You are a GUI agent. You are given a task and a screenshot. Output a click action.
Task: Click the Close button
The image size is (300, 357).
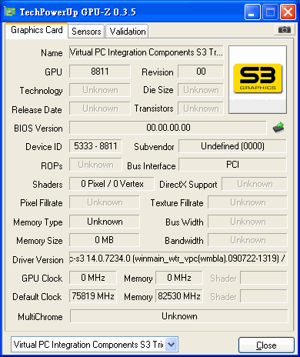coord(266,345)
